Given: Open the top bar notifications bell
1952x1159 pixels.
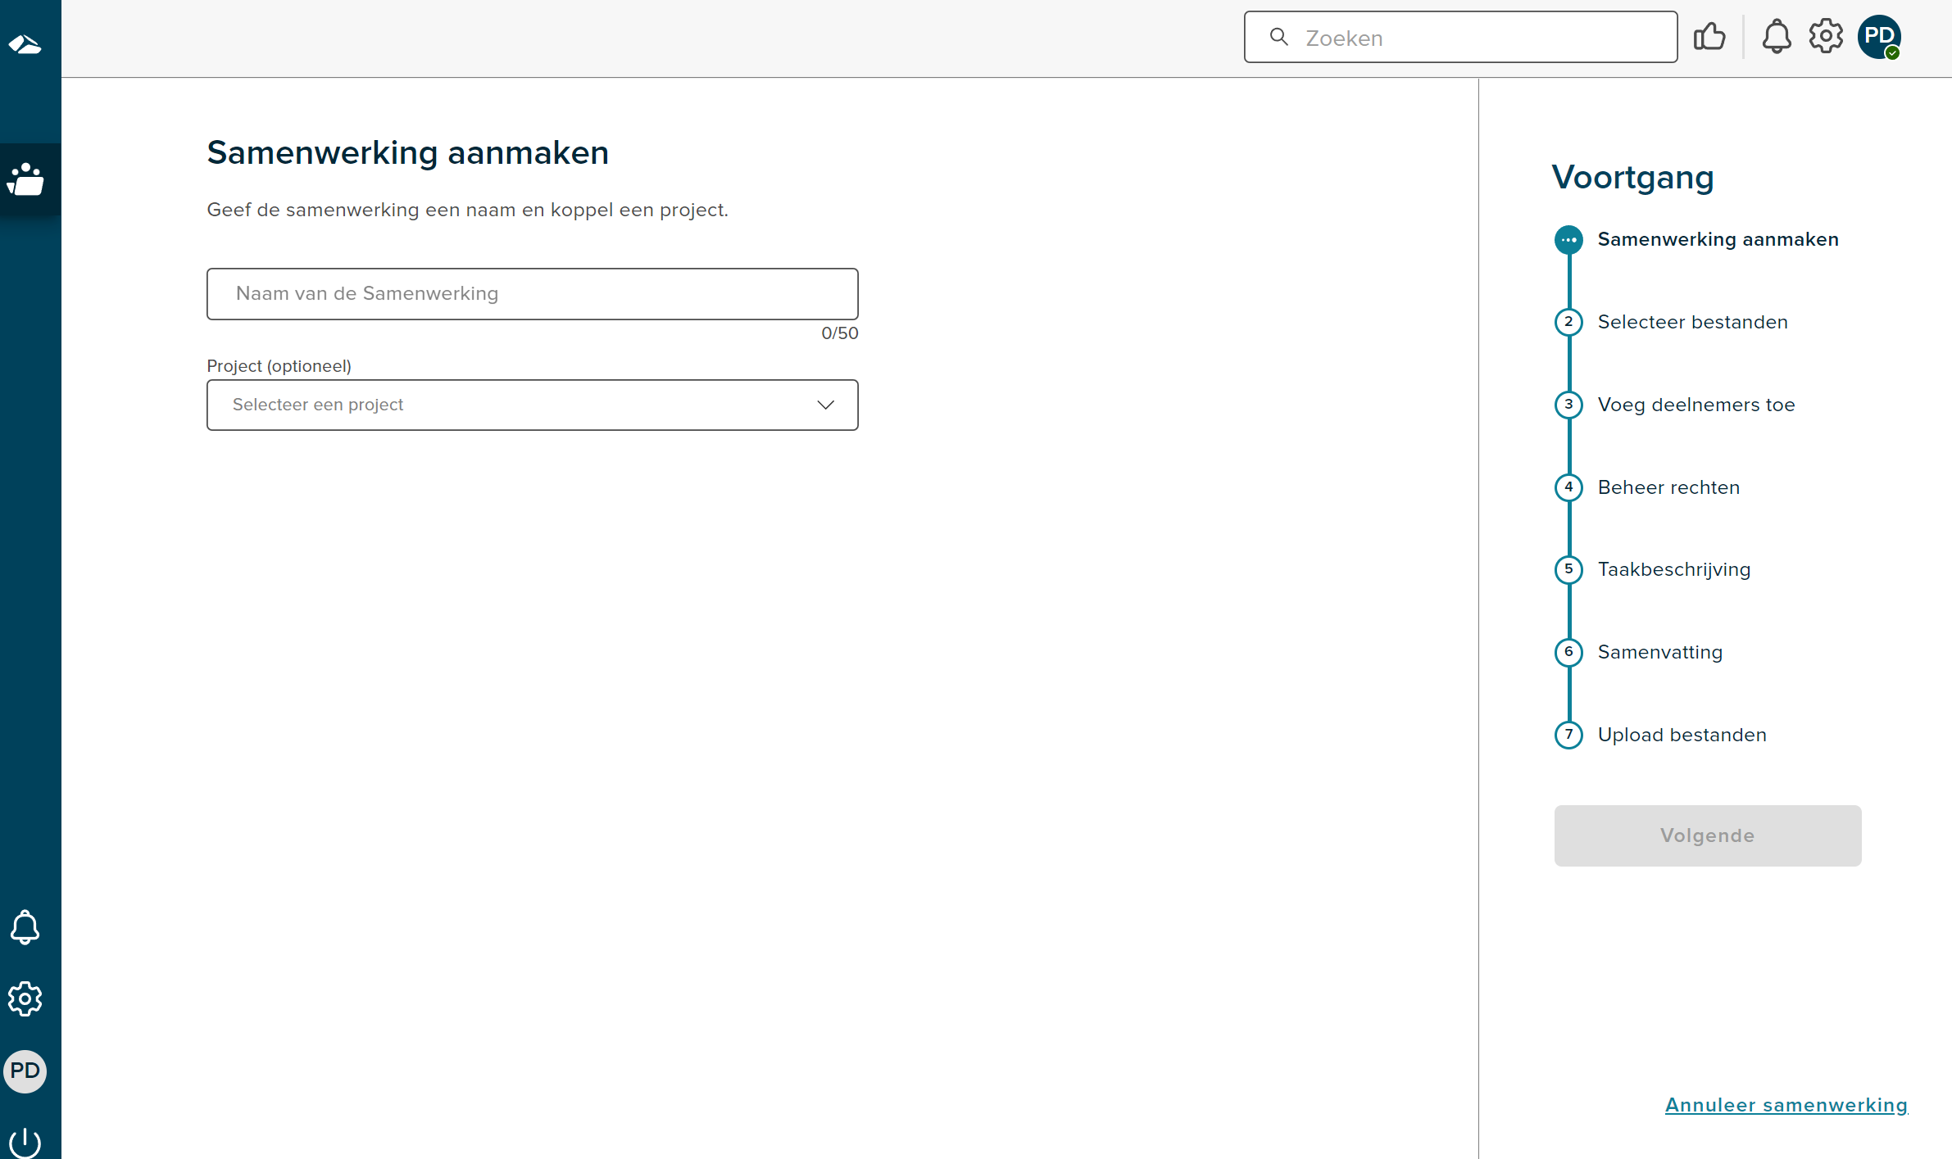Looking at the screenshot, I should click(1777, 37).
